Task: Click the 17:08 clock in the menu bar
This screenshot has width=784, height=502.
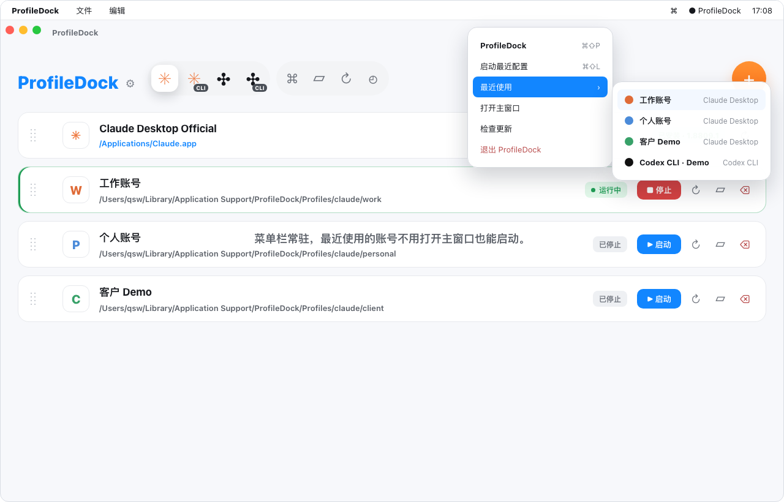Action: click(x=762, y=10)
